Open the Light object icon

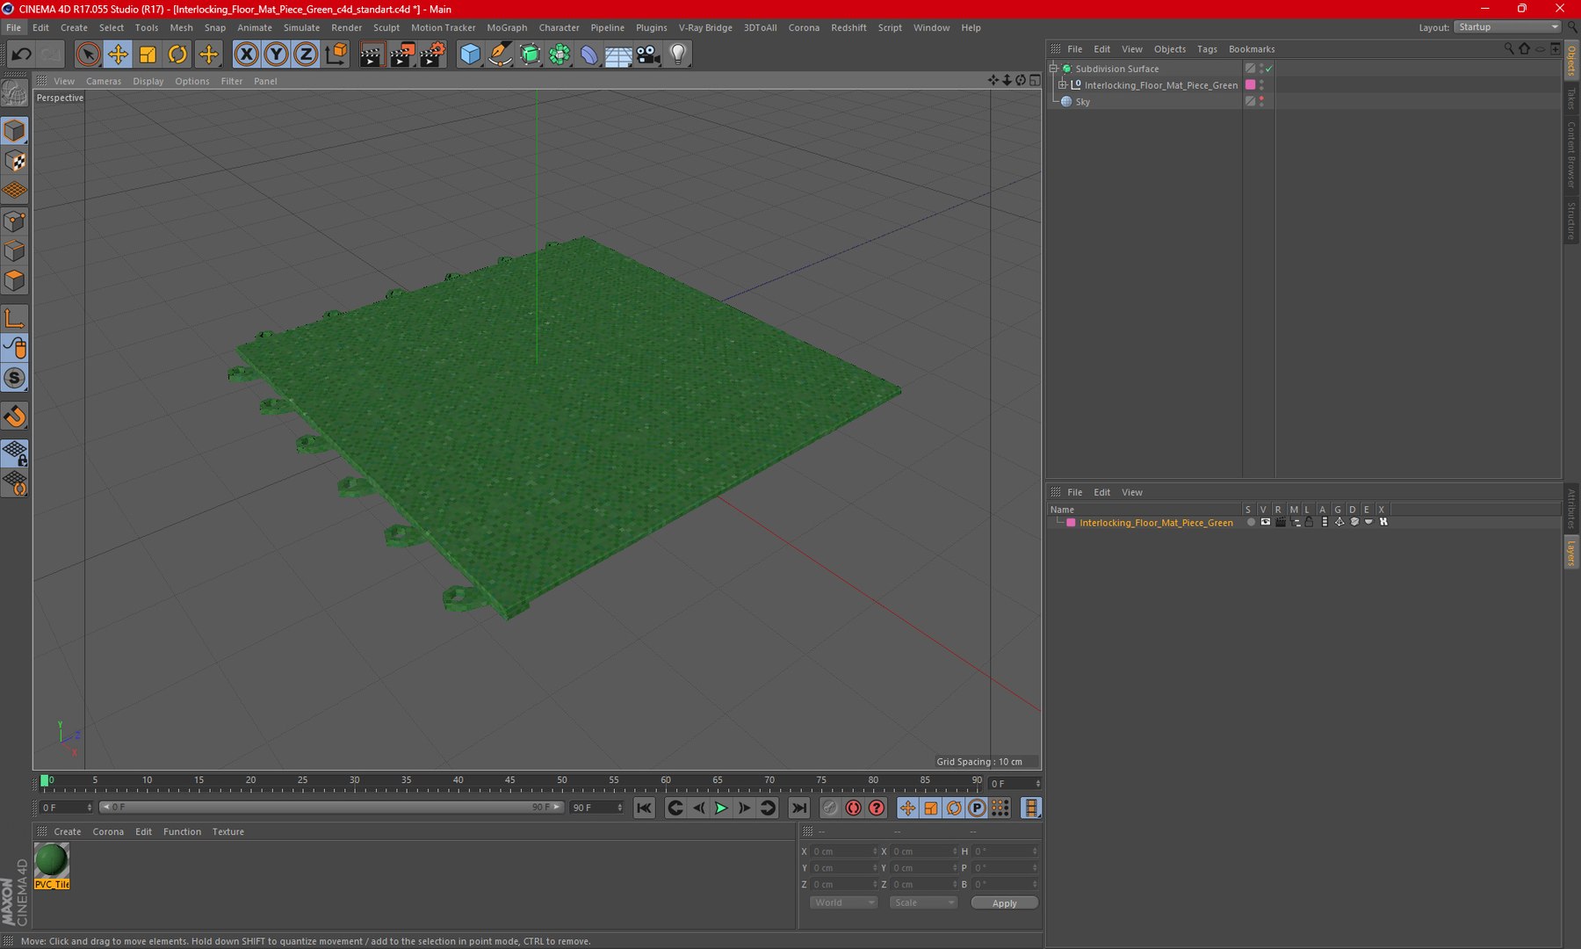[x=678, y=54]
